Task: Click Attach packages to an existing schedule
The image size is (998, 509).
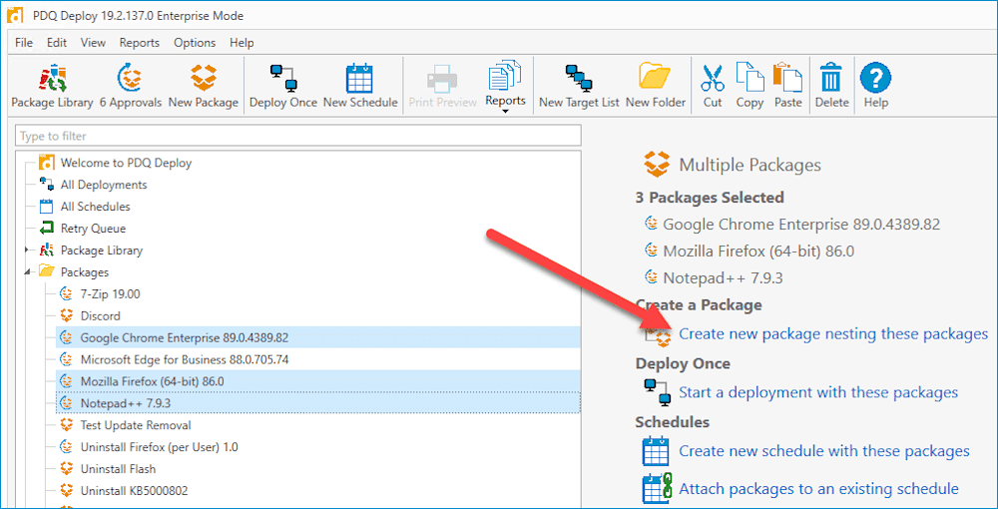Action: (818, 489)
